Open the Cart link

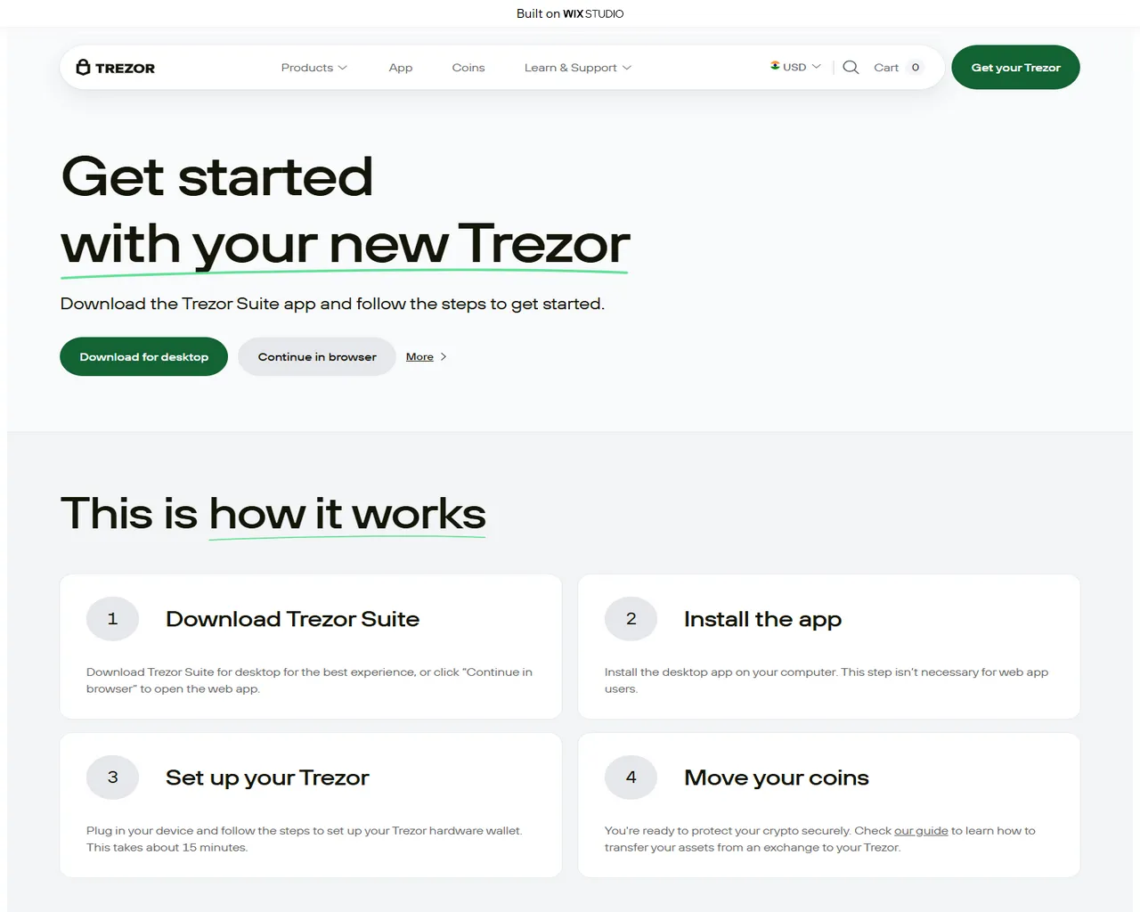click(886, 68)
